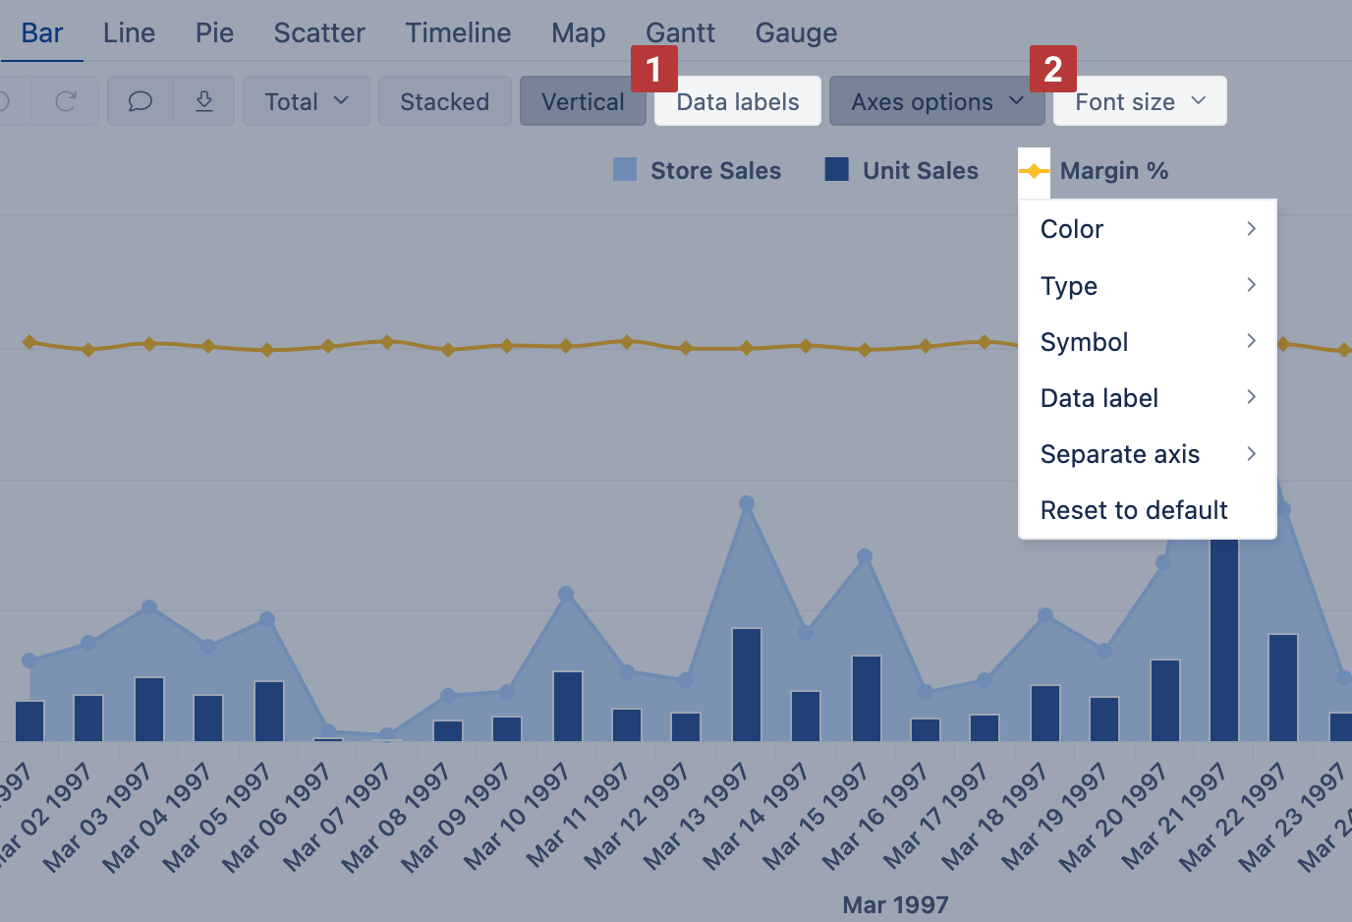Click the Mar 15 1997 Unit Sales bar
Screen dimensions: 1352x922
coord(867,699)
